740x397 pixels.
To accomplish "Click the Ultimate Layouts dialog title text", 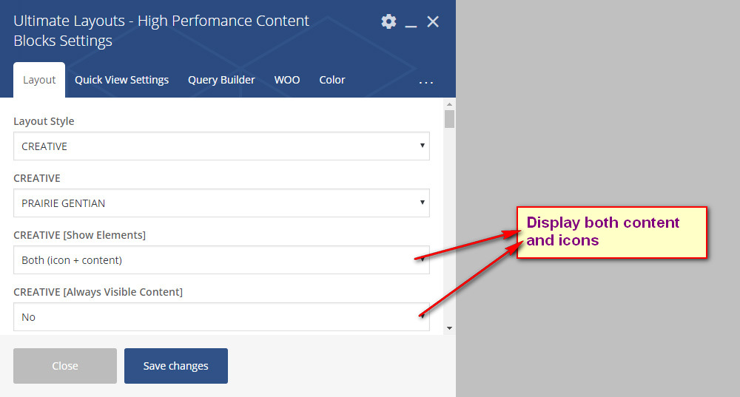I will 161,30.
